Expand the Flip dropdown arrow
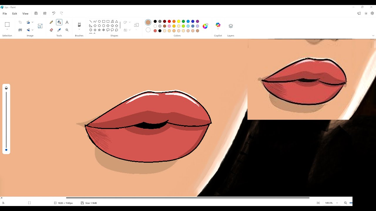 point(32,30)
